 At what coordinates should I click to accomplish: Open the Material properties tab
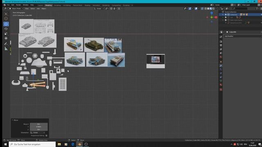click(221, 85)
